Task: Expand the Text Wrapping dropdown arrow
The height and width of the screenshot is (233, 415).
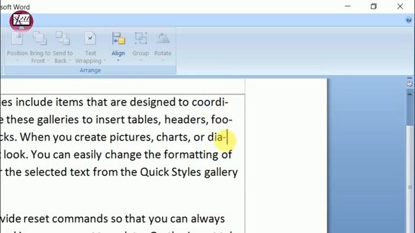Action: click(x=104, y=60)
